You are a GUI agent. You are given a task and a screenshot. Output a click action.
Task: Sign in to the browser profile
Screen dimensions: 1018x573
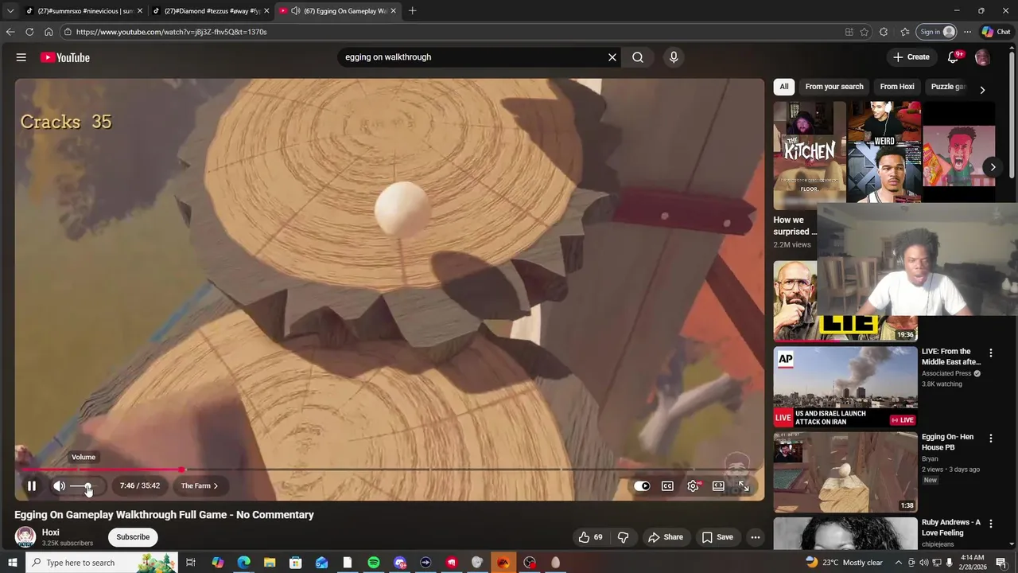(x=937, y=32)
